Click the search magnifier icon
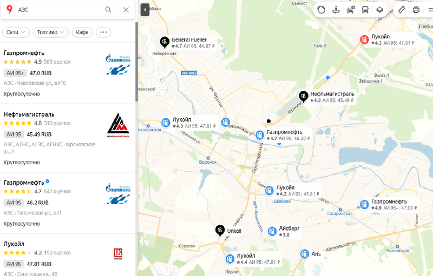433x276 pixels. click(x=108, y=10)
